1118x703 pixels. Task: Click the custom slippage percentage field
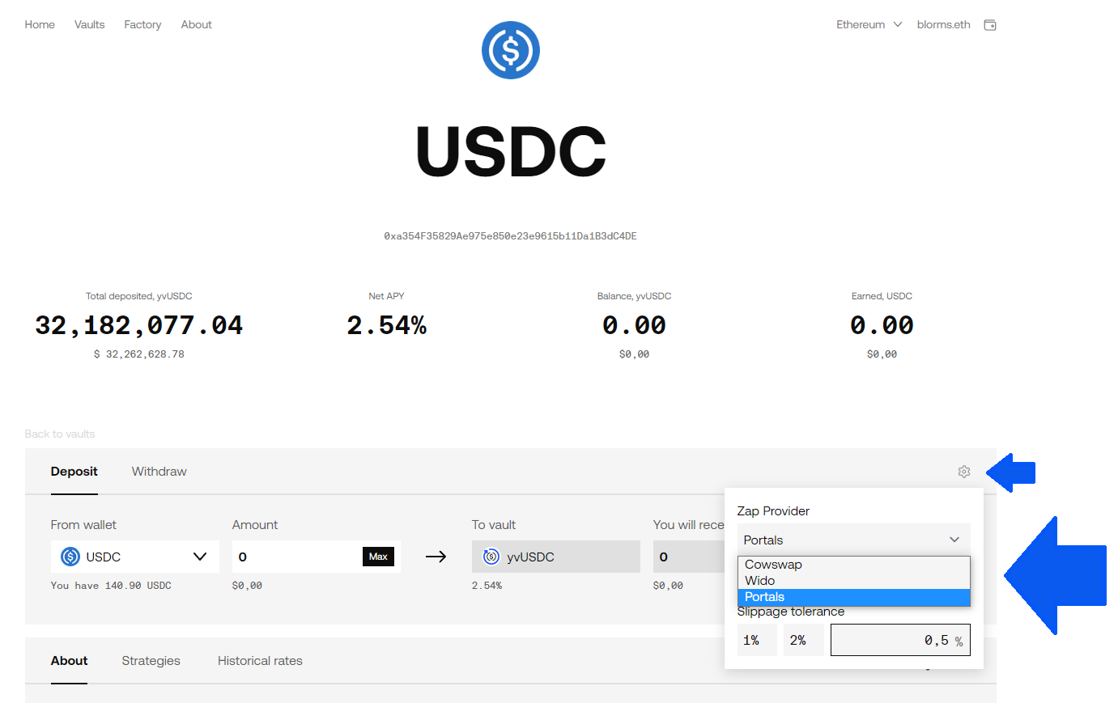point(891,640)
